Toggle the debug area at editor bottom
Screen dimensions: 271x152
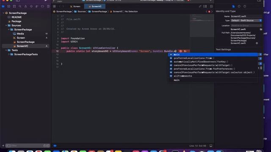[211, 146]
